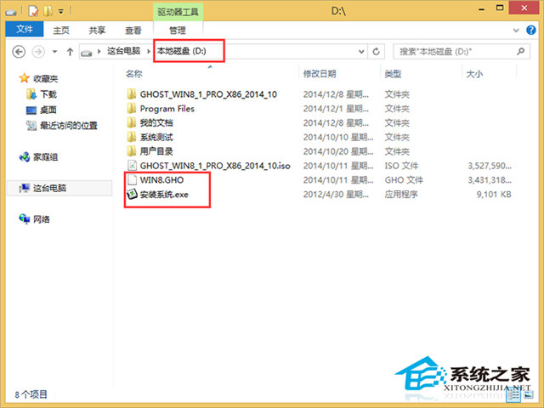This screenshot has width=544, height=408.
Task: Select the GHOST_WIN8_1_PRO_X86_2014_10.iso file icon
Action: pyautogui.click(x=132, y=166)
